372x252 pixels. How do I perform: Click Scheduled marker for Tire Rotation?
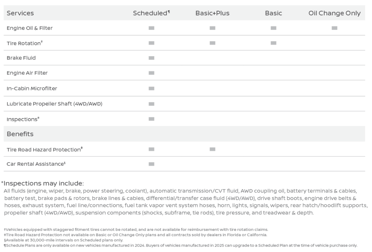[151, 43]
